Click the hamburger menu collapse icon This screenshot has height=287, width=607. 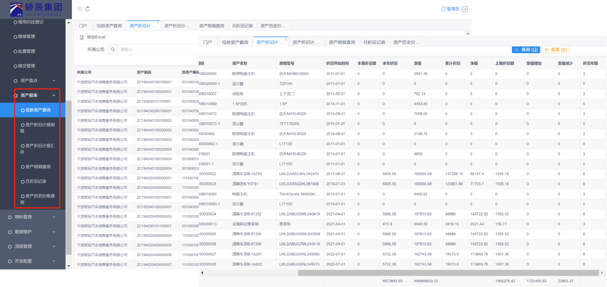click(80, 9)
